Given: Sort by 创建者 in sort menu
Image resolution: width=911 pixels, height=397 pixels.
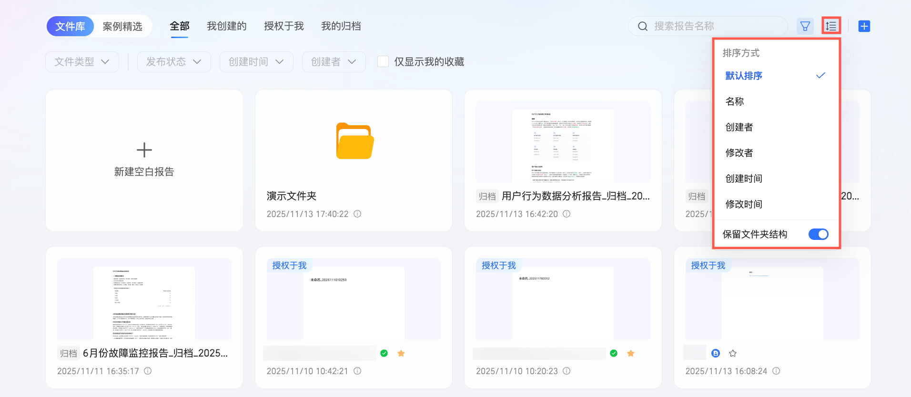Looking at the screenshot, I should pyautogui.click(x=776, y=127).
